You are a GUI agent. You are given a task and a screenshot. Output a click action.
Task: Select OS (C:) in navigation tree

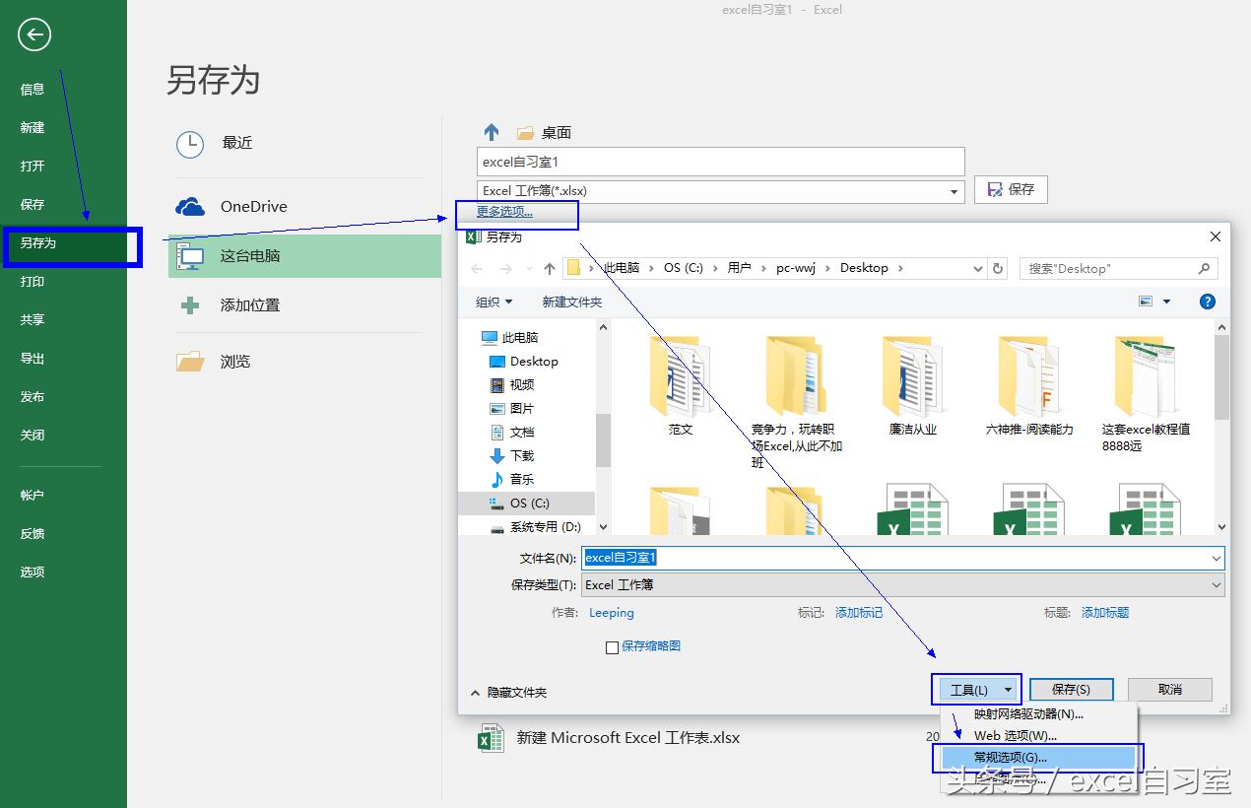[526, 503]
